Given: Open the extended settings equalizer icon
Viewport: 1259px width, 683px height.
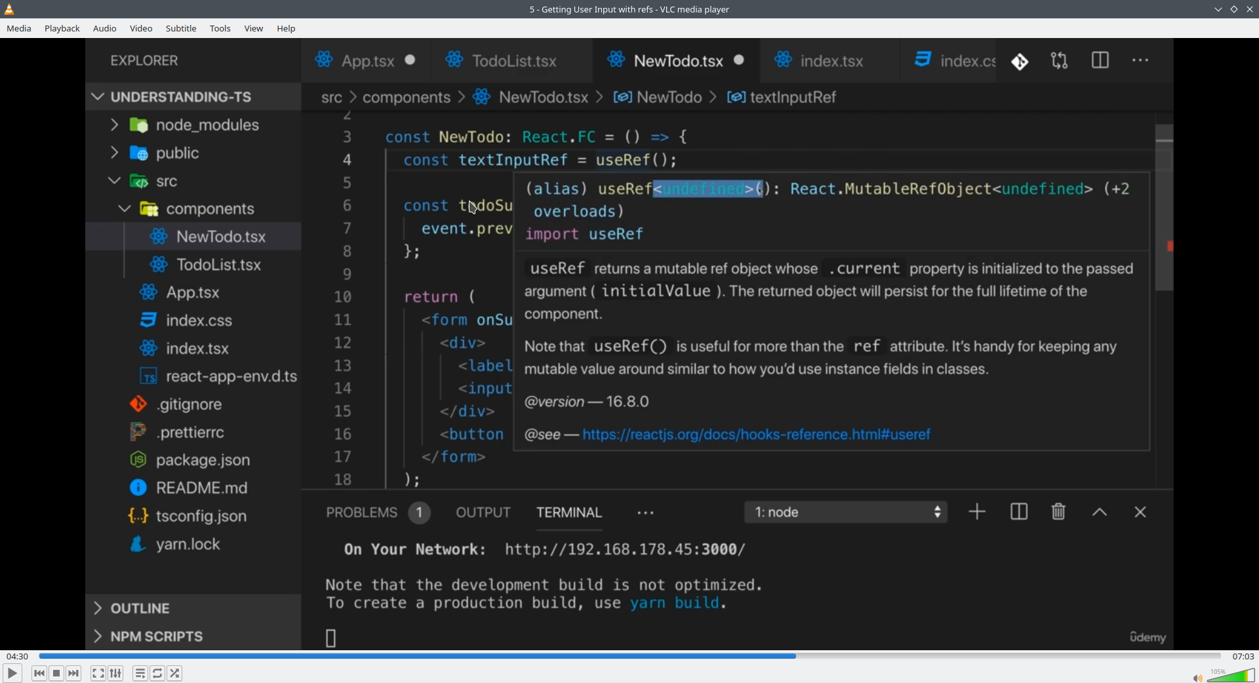Looking at the screenshot, I should pyautogui.click(x=116, y=673).
